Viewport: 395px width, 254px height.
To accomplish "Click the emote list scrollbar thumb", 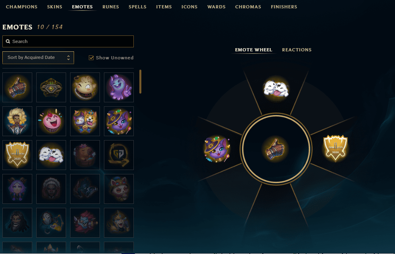I will coord(140,82).
